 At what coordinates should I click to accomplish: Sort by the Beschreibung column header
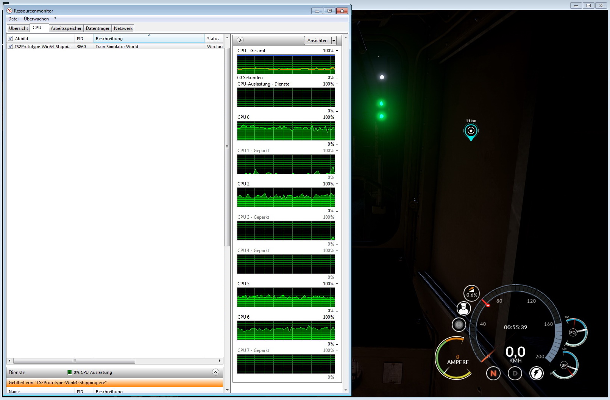coord(149,39)
